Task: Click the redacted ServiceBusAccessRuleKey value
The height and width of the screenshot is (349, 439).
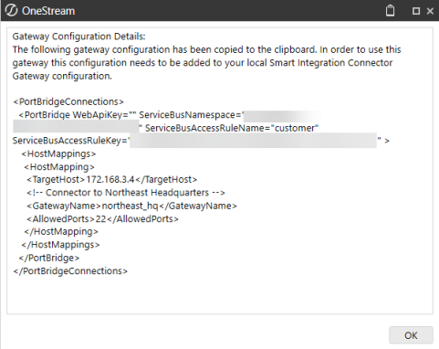Action: tap(254, 141)
